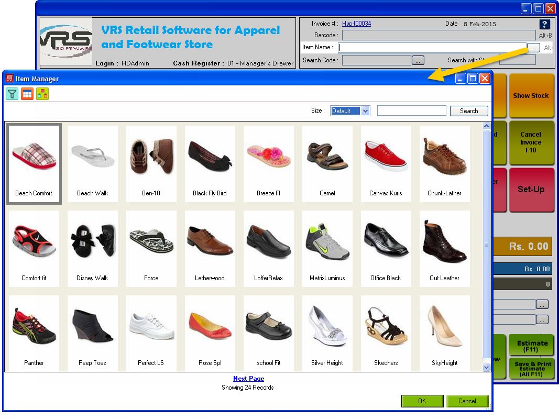This screenshot has width=559, height=420.
Task: Select the Force flip-flop item
Action: tap(151, 249)
